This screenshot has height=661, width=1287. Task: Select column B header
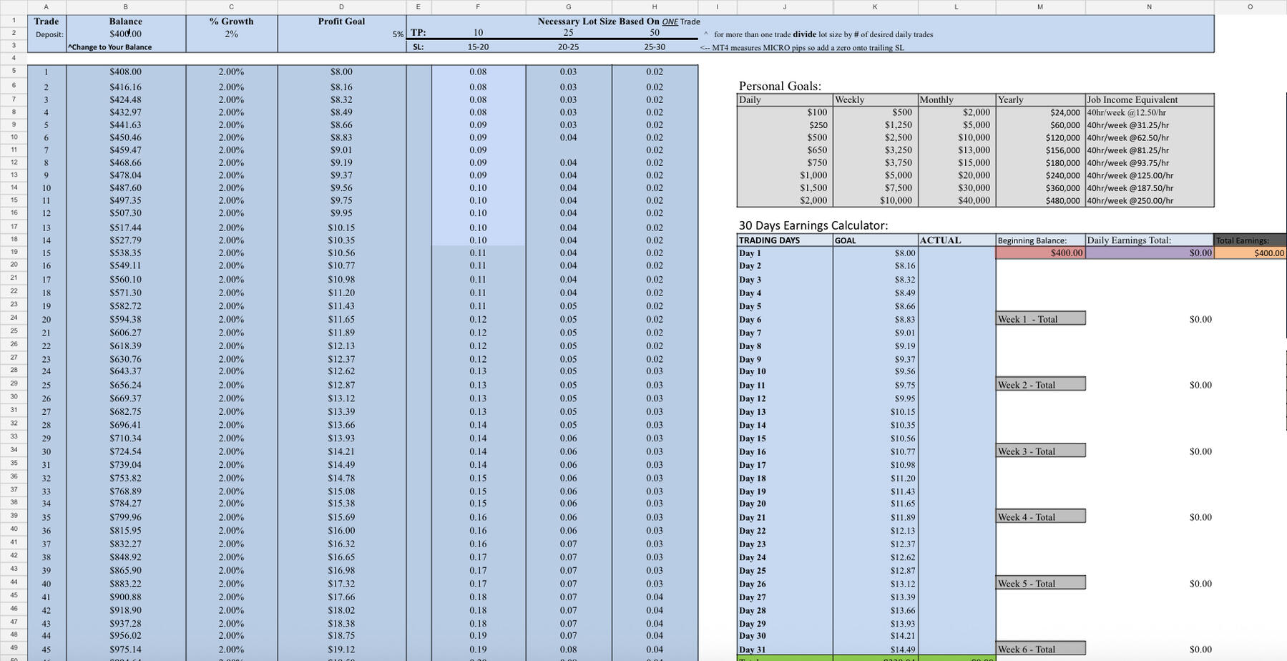click(126, 7)
